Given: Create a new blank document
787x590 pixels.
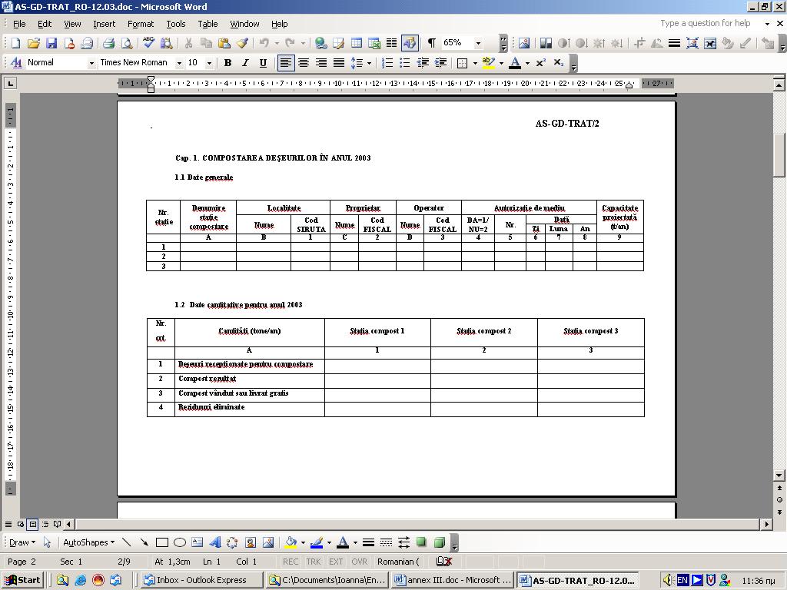Looking at the screenshot, I should click(x=15, y=43).
